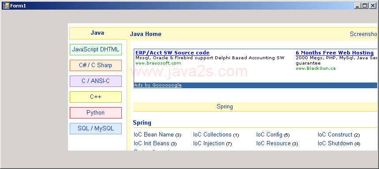Open IoC Bean Name examples
The height and width of the screenshot is (169, 379).
coord(154,135)
